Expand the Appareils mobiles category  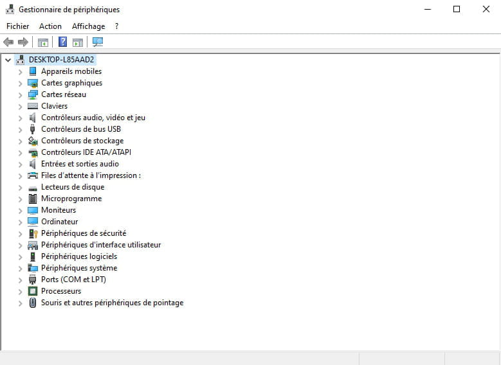[x=20, y=72]
